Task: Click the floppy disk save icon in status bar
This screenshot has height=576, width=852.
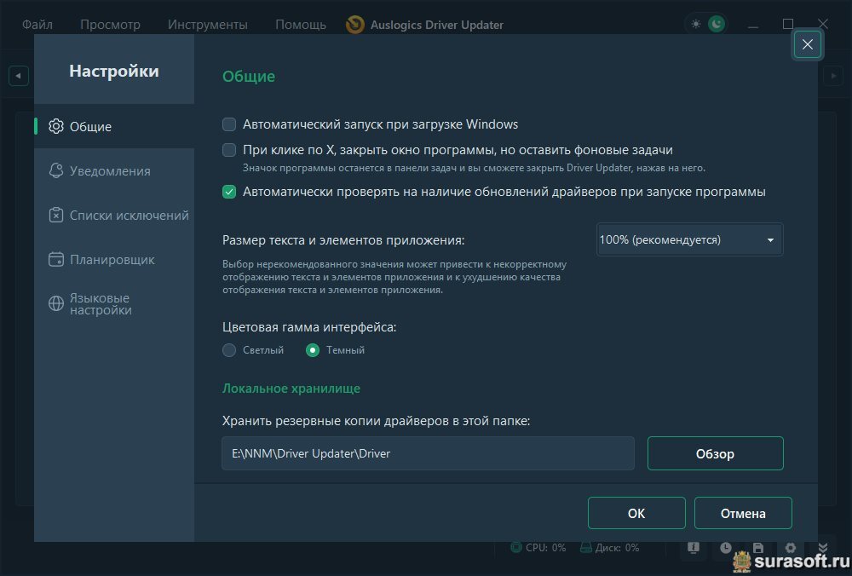Action: 758,548
